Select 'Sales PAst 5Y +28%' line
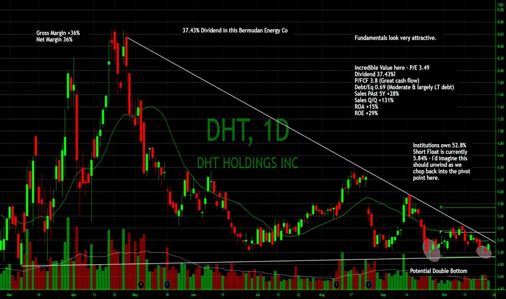Screen dimensions: 506x299 pyautogui.click(x=377, y=94)
